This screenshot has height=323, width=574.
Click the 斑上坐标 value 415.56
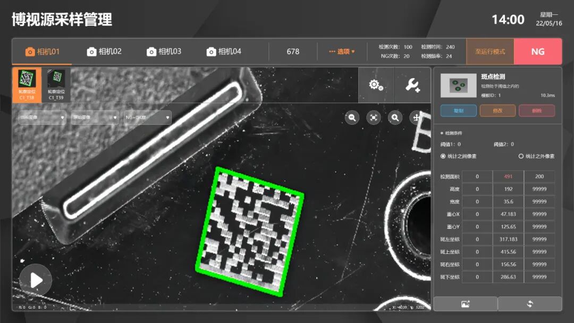tap(508, 252)
